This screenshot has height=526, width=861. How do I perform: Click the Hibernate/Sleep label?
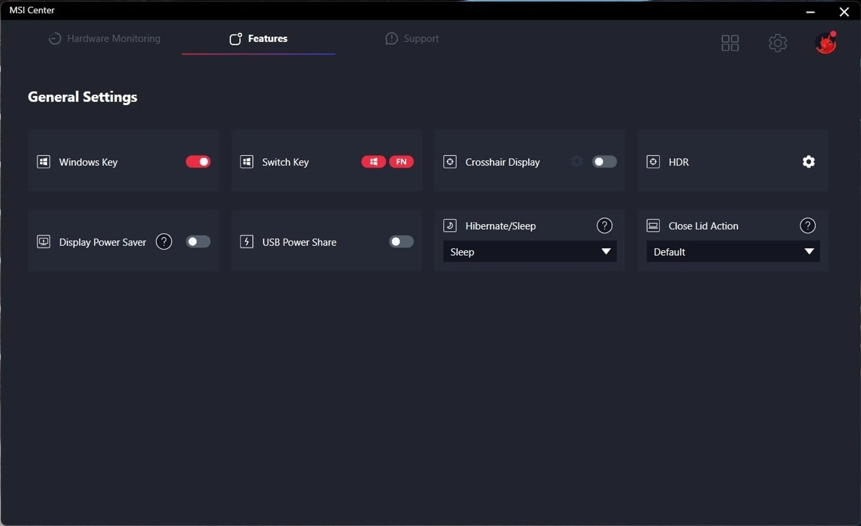pyautogui.click(x=500, y=226)
